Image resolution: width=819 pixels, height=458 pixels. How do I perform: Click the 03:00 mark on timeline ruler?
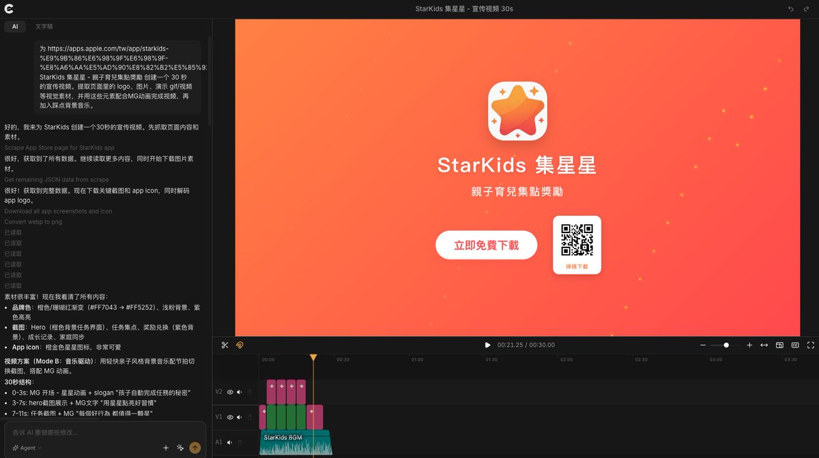click(716, 359)
